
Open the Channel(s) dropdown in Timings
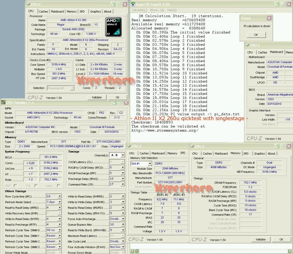123,155
